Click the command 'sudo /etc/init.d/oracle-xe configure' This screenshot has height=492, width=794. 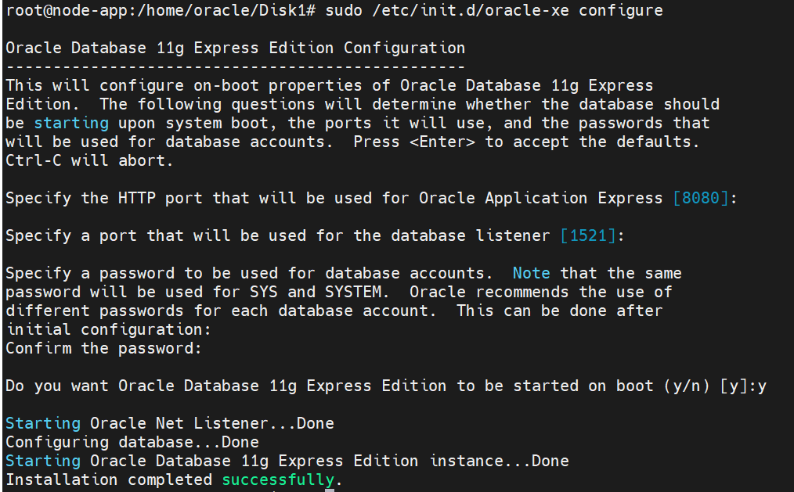click(494, 10)
